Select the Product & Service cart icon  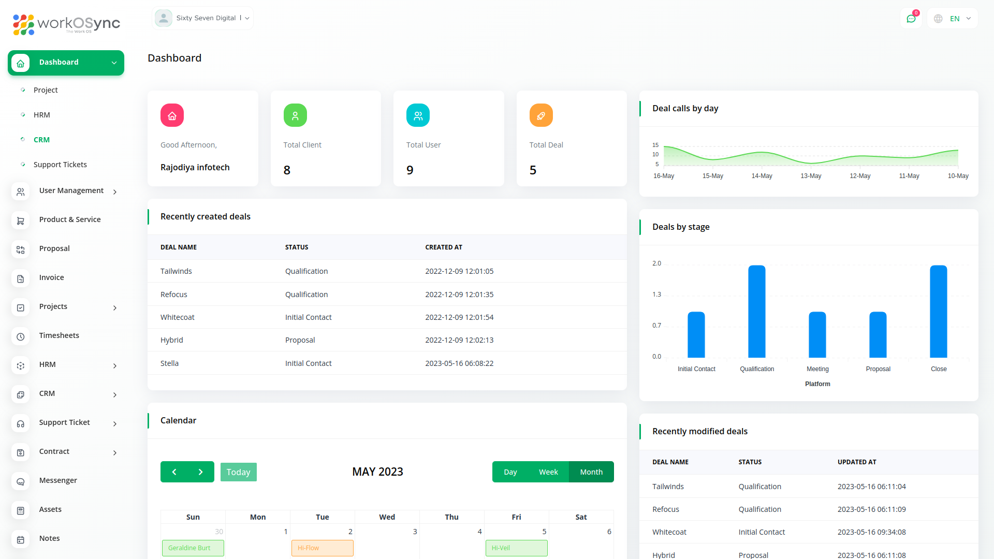pos(20,220)
